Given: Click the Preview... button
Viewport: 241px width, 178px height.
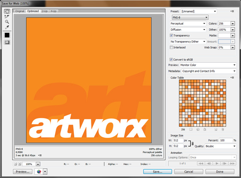Looking at the screenshot, I should pos(22,172).
